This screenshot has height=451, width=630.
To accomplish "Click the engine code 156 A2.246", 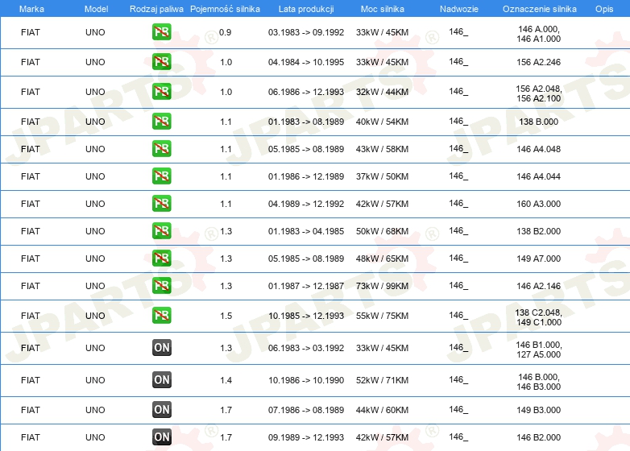I will click(538, 62).
